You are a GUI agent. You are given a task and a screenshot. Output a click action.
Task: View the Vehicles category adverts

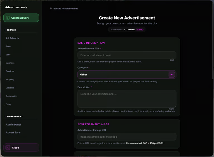10,88
